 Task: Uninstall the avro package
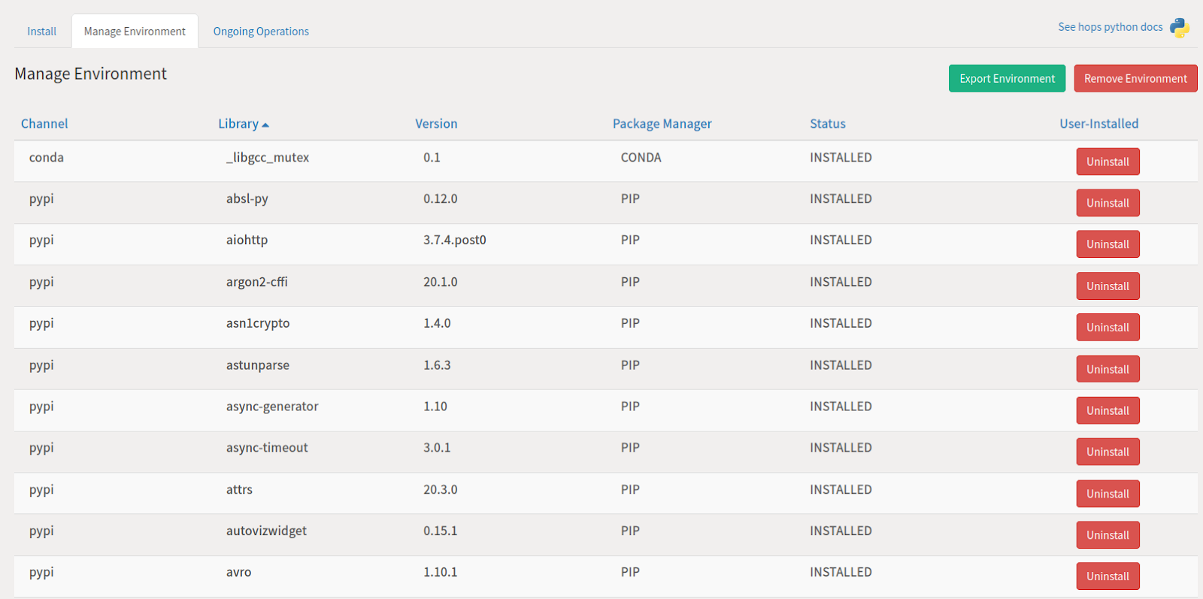point(1108,576)
